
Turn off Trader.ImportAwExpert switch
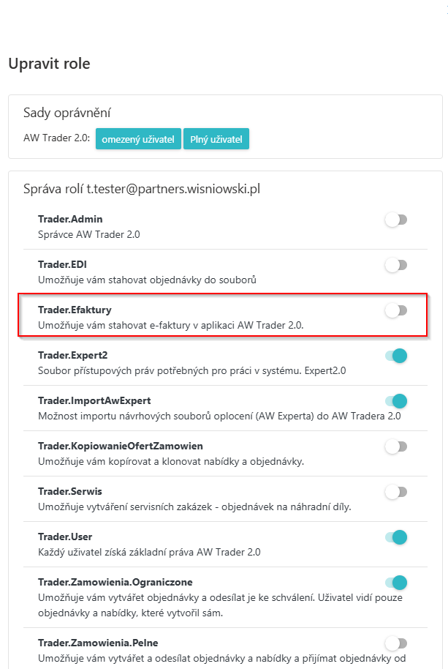[x=395, y=401]
